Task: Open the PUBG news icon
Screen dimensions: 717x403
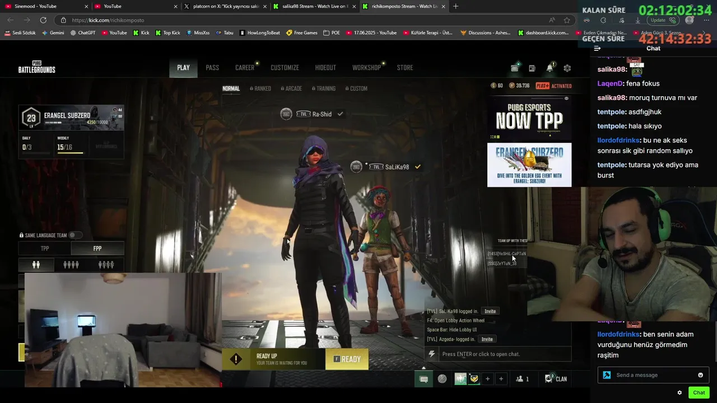Action: tap(532, 68)
